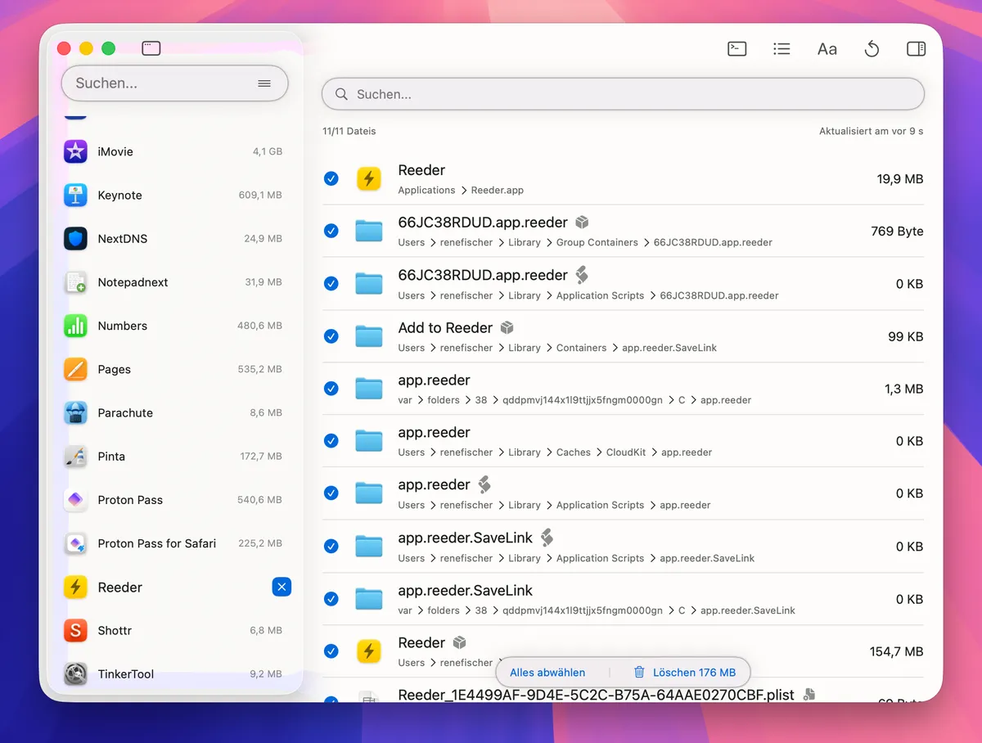Click the filter icon inside the sidebar search bar

click(x=264, y=83)
